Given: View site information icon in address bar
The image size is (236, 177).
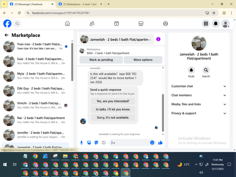Looking at the screenshot, I should (x=28, y=13).
